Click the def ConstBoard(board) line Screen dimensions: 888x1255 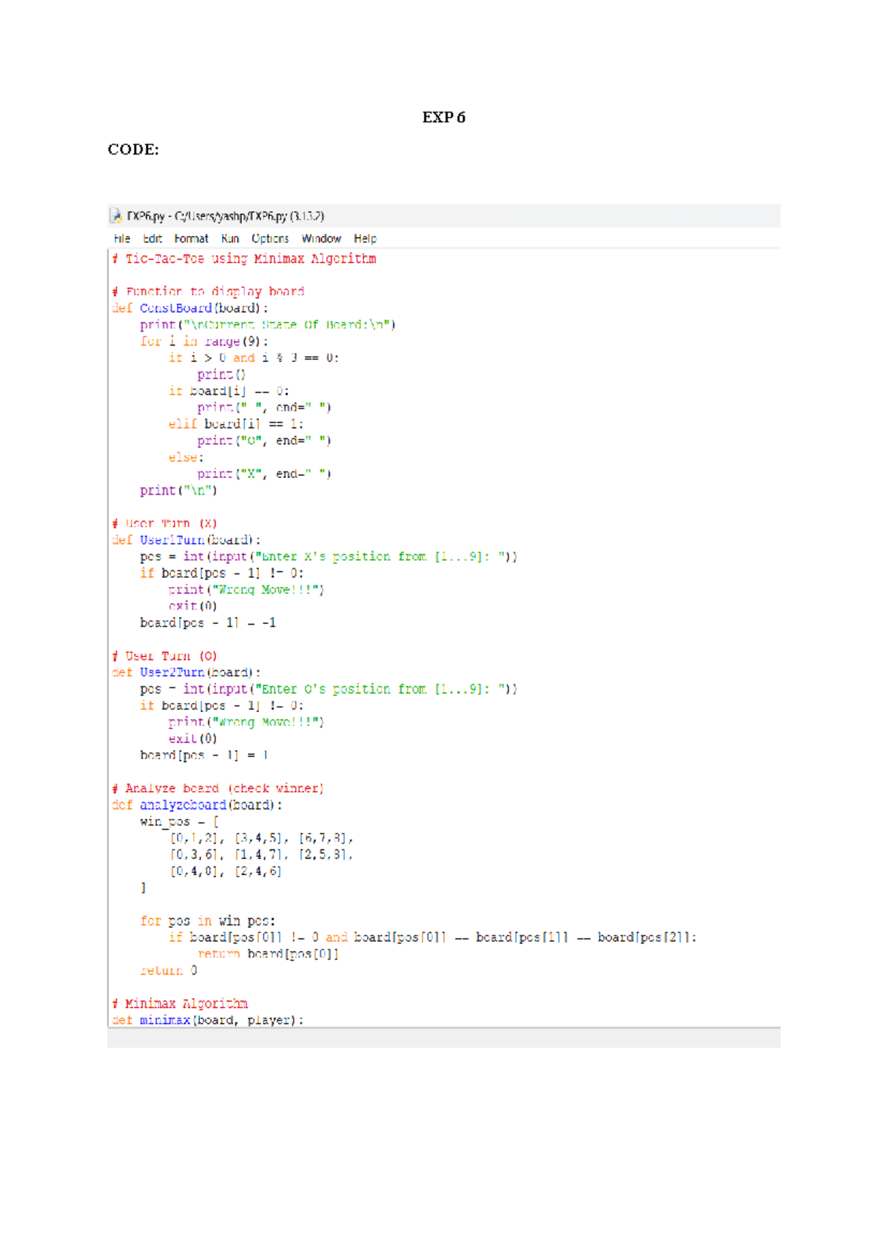click(x=190, y=308)
